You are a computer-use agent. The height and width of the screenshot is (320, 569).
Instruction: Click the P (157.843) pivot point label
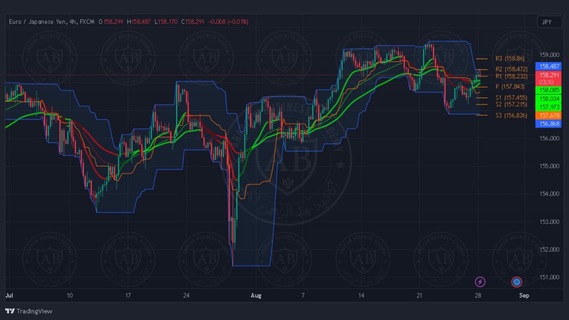pos(510,86)
